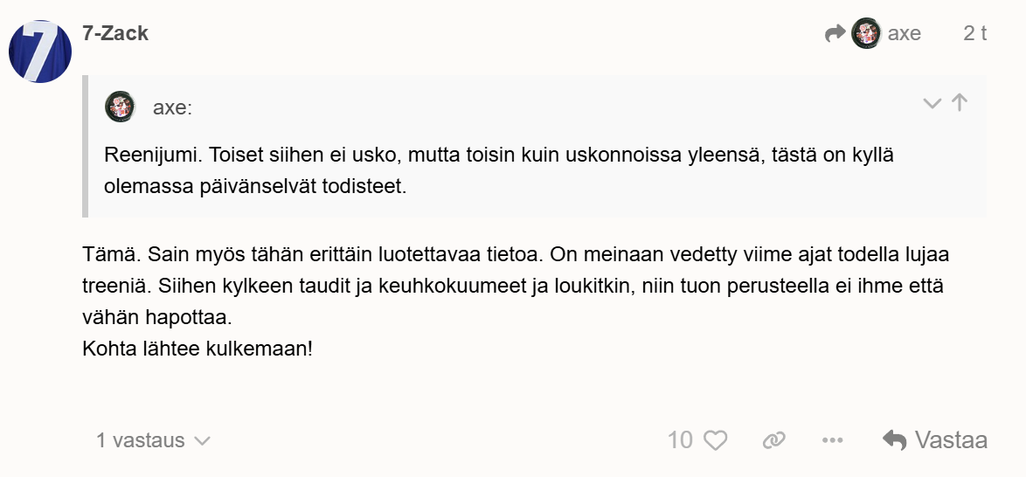Collapse the quote with the chevron
The width and height of the screenshot is (1026, 477).
932,103
